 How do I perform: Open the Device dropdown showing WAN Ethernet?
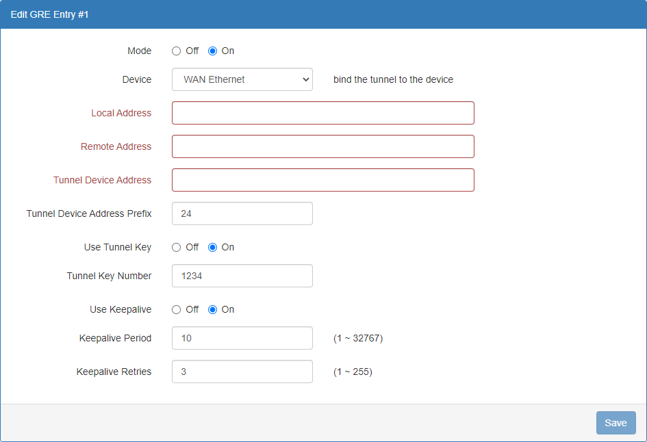(x=242, y=79)
